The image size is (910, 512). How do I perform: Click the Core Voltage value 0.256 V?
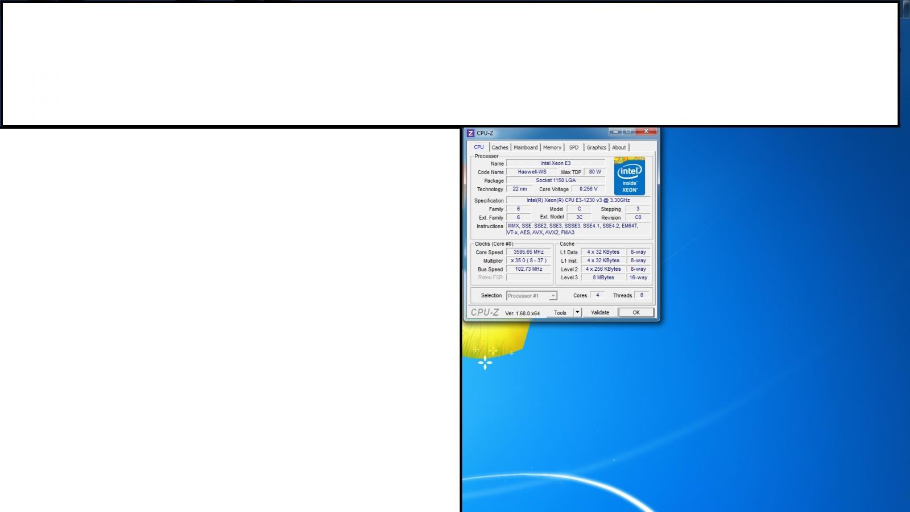click(x=589, y=189)
